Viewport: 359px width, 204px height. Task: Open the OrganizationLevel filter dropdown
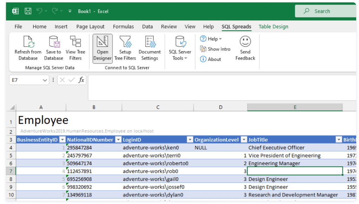[243, 140]
